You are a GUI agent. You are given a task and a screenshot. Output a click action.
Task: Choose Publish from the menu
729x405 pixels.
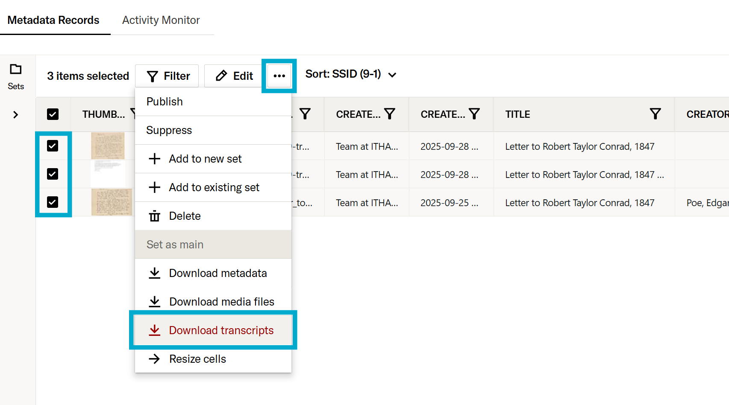pos(213,102)
